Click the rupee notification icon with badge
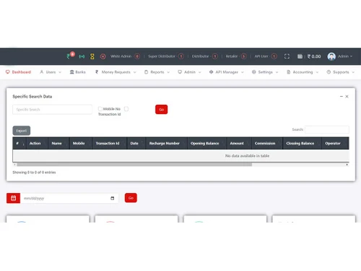The width and height of the screenshot is (361, 271). point(70,56)
